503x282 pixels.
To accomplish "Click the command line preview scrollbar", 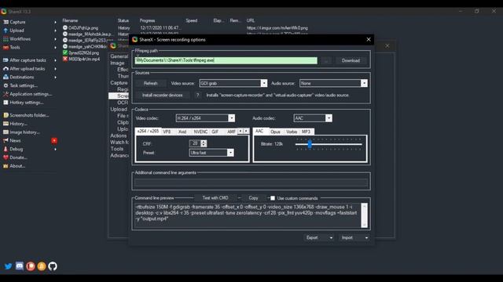I will (364, 215).
